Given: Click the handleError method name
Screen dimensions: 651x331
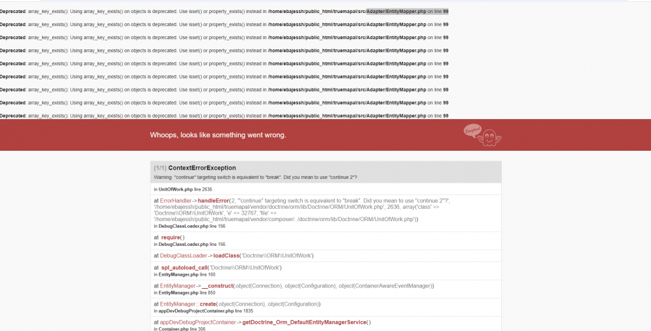Looking at the screenshot, I should 213,200.
